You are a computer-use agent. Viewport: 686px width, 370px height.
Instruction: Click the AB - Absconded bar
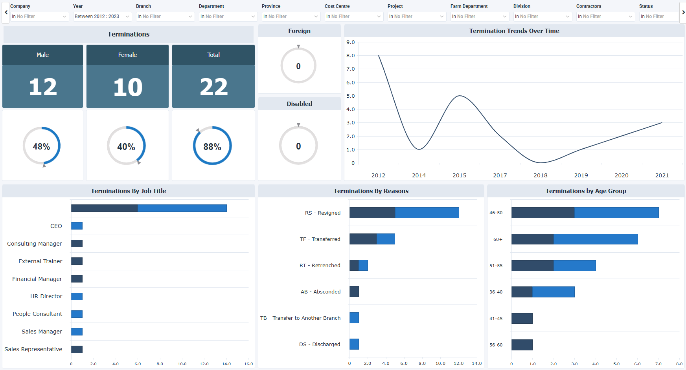click(x=354, y=292)
